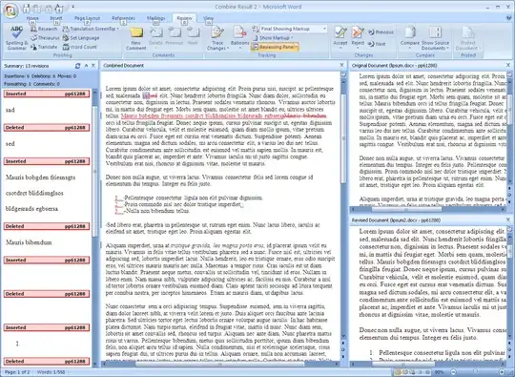The height and width of the screenshot is (377, 515).
Task: Open the Research tool
Action: (44, 29)
